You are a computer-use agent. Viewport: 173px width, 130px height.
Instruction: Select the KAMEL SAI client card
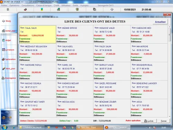point(75,71)
